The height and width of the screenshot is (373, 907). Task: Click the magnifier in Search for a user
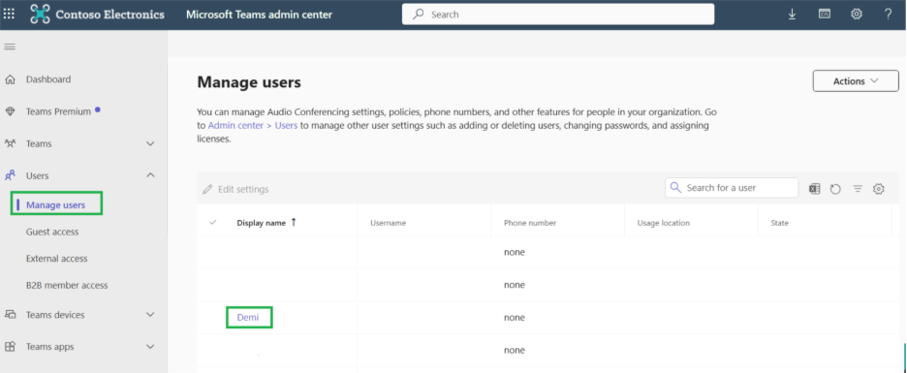675,187
